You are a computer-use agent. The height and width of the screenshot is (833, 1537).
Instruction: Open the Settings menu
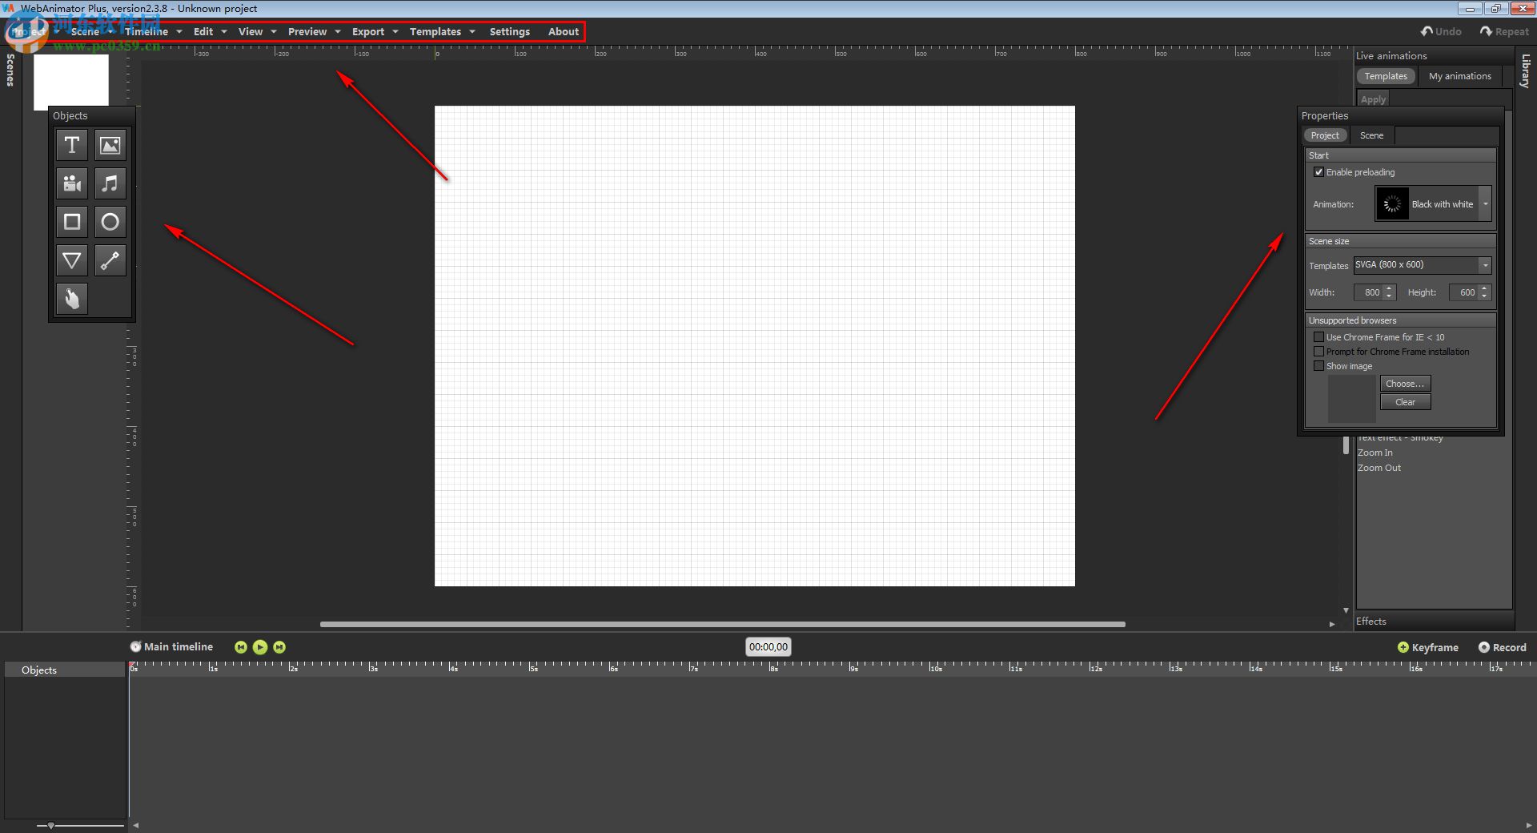click(x=509, y=31)
